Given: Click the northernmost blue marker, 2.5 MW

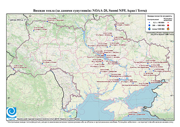Looking at the screenshot, I should [47, 21].
